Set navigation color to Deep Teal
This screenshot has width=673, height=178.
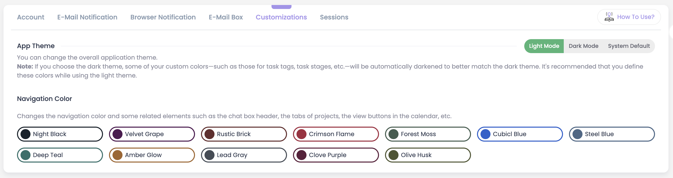coord(60,155)
